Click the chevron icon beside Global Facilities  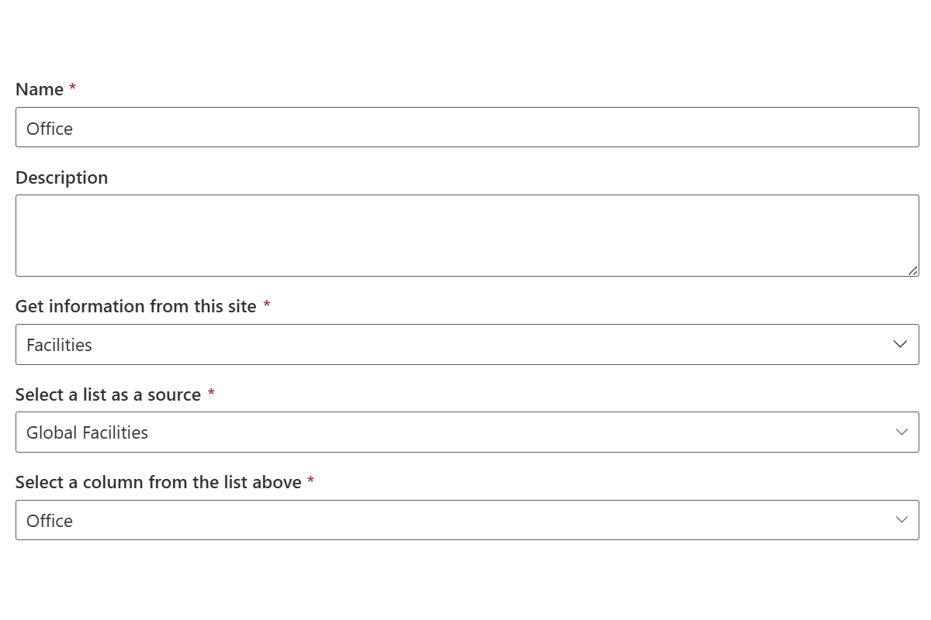tap(901, 432)
